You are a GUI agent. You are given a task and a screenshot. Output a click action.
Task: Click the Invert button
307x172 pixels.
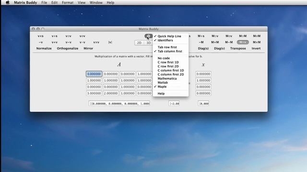[x=256, y=48]
